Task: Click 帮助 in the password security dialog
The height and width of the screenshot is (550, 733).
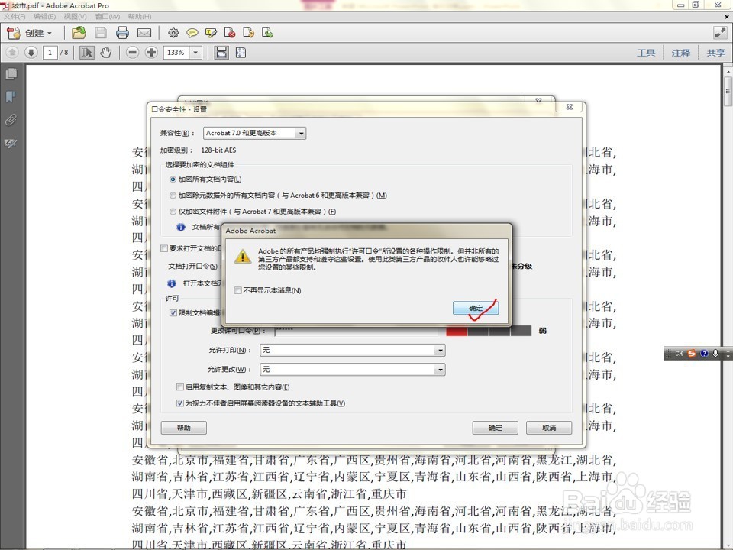Action: [184, 428]
